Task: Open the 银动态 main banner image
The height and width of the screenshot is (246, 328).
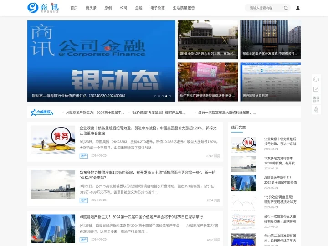Action: click(x=101, y=61)
